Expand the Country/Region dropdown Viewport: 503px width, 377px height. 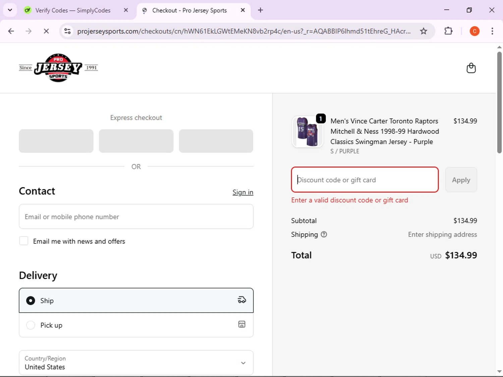[x=136, y=363]
